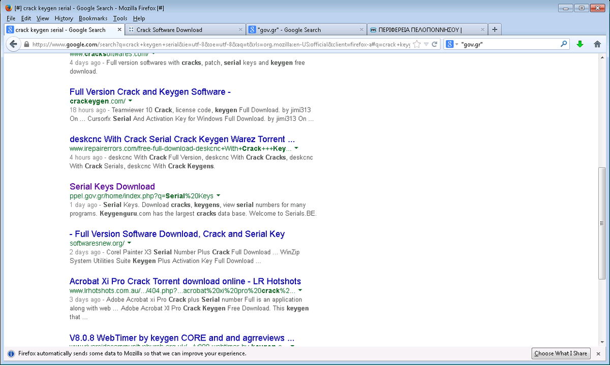The image size is (610, 366).
Task: Open the Tools menu
Action: (x=120, y=18)
